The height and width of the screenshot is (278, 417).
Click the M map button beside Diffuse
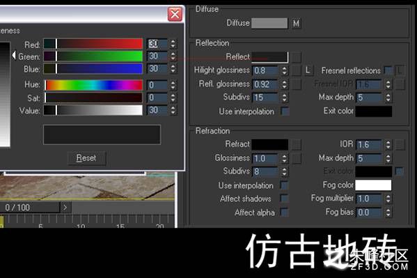(296, 24)
